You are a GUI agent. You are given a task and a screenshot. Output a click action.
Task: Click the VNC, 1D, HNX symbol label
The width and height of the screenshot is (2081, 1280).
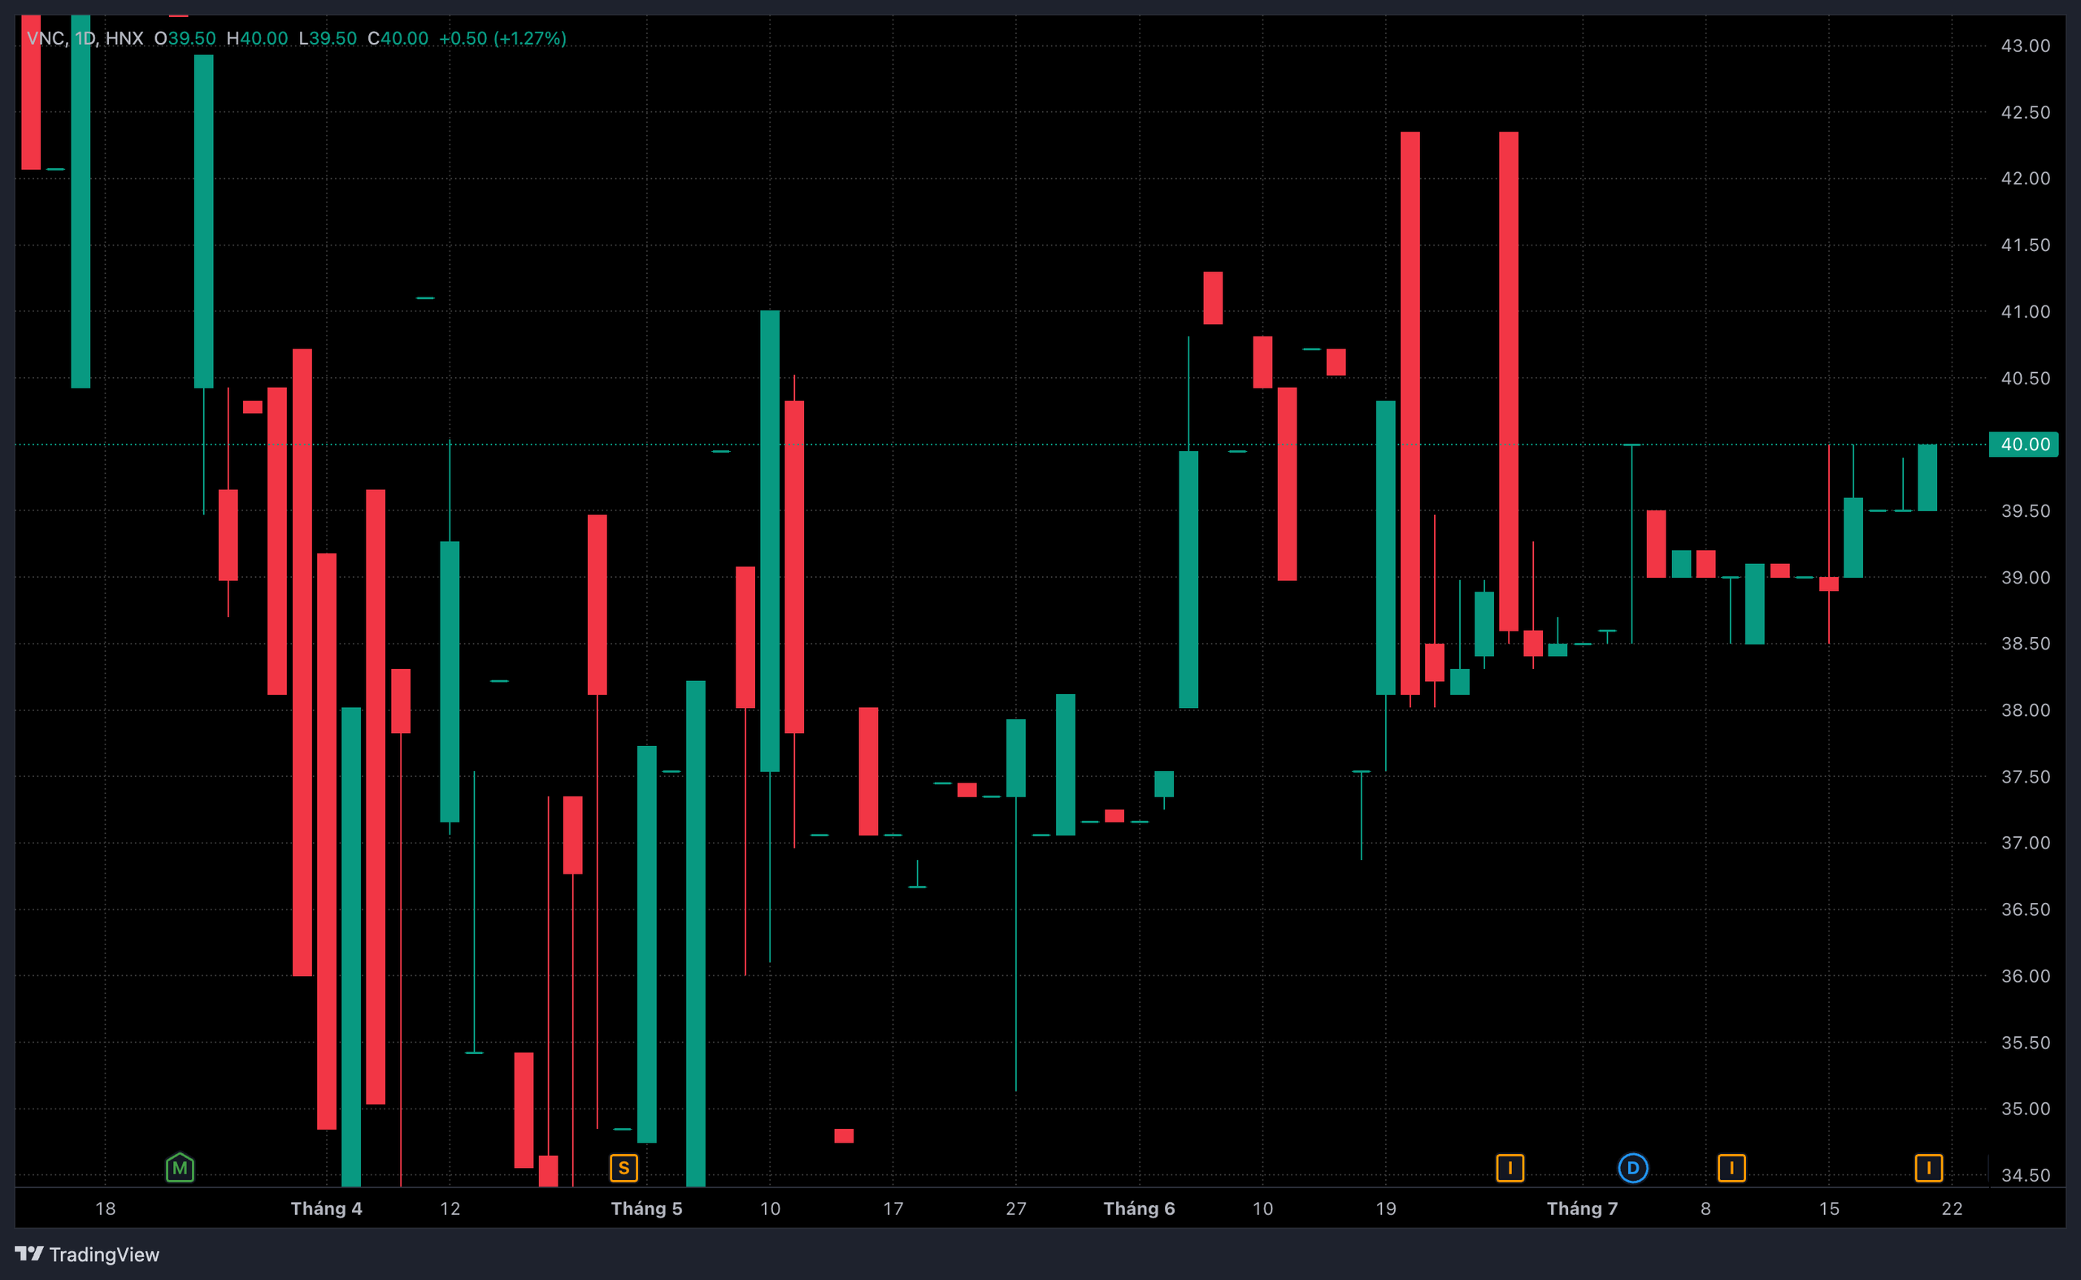click(85, 38)
